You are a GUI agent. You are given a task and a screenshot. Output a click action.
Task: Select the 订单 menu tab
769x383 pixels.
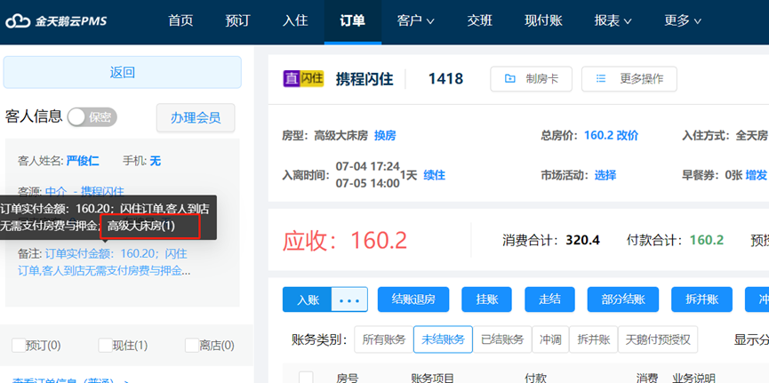(x=352, y=21)
